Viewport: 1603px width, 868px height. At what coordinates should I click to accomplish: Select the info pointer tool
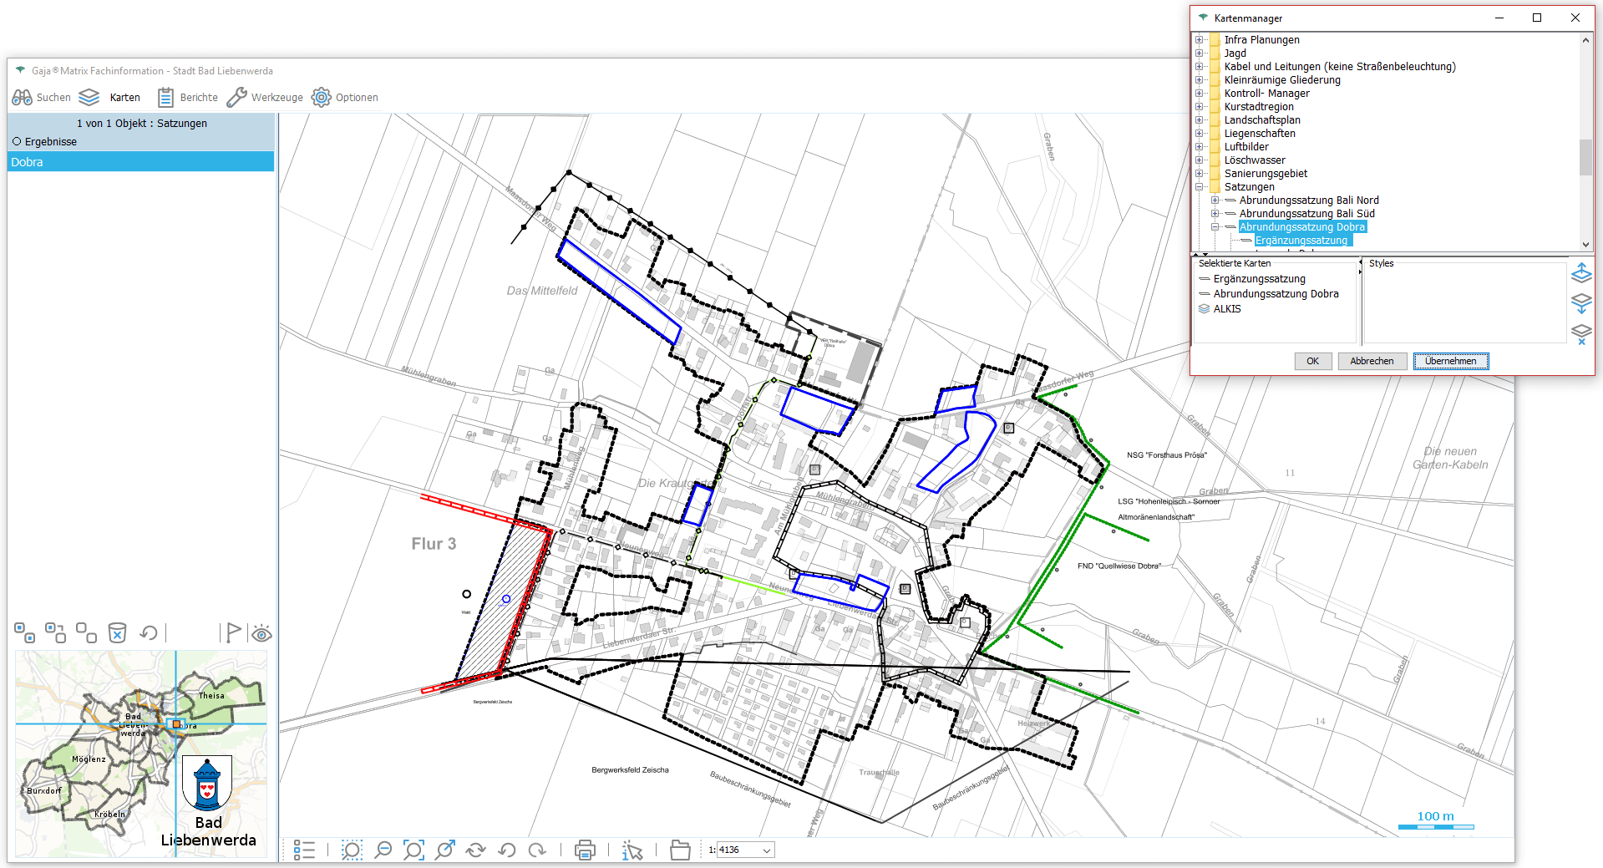[632, 850]
